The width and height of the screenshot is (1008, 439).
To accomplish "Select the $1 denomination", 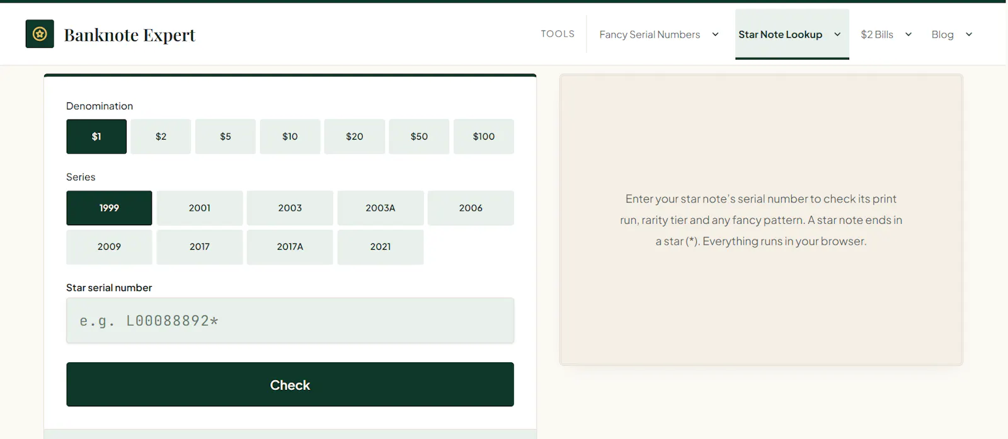I will (96, 136).
